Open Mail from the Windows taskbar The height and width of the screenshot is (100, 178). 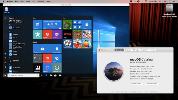point(60,75)
